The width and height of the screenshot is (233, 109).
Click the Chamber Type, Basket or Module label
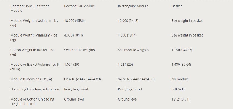30,8
